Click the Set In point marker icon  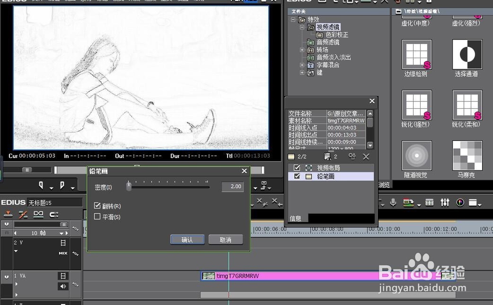pyautogui.click(x=41, y=185)
